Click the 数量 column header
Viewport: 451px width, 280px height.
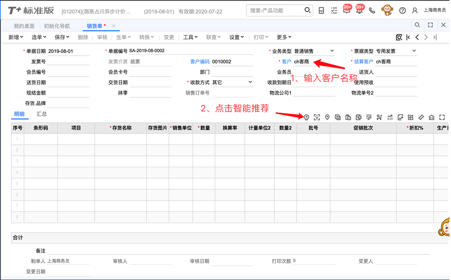tap(204, 128)
